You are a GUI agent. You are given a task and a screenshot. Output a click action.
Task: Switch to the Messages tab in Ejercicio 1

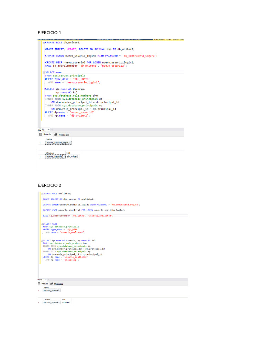pos(62,135)
